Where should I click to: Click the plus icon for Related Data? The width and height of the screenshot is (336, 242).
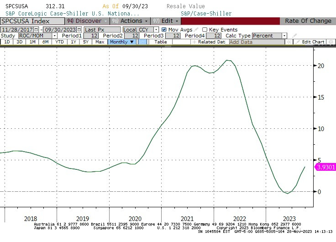point(194,42)
